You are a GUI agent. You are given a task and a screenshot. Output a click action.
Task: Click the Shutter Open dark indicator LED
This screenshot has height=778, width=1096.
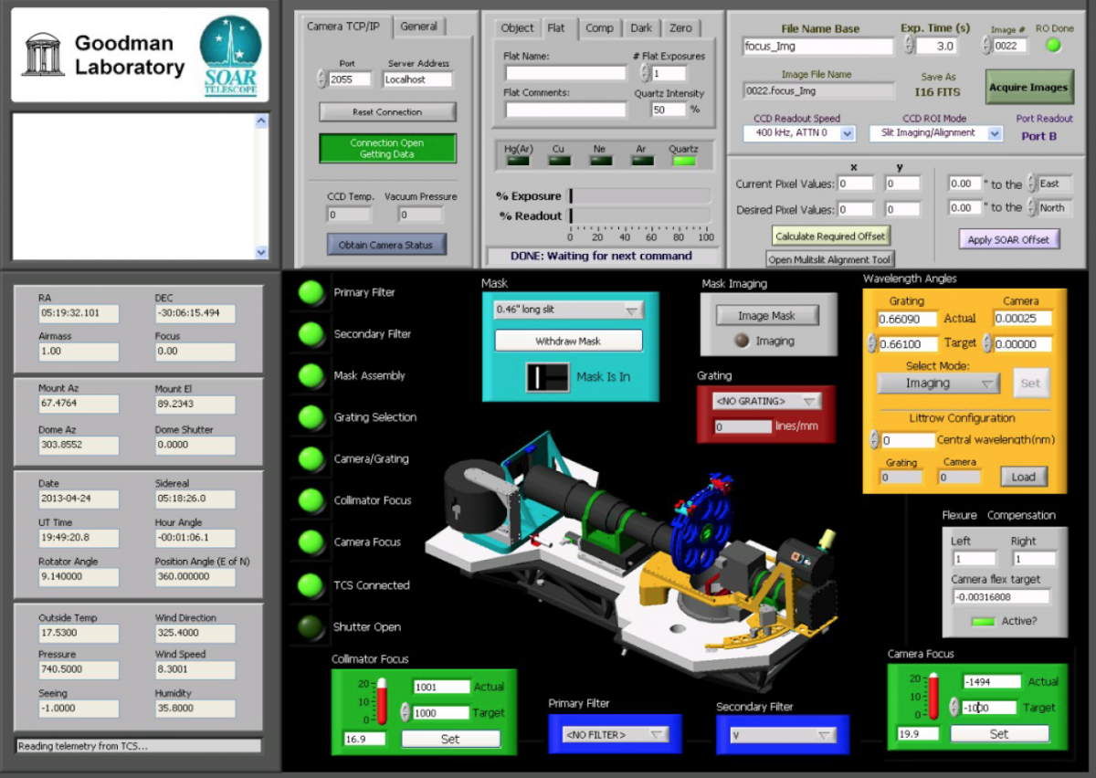click(312, 626)
